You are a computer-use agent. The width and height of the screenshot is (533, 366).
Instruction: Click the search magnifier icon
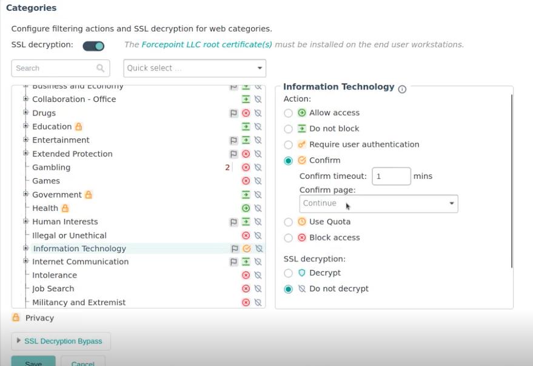(x=101, y=68)
